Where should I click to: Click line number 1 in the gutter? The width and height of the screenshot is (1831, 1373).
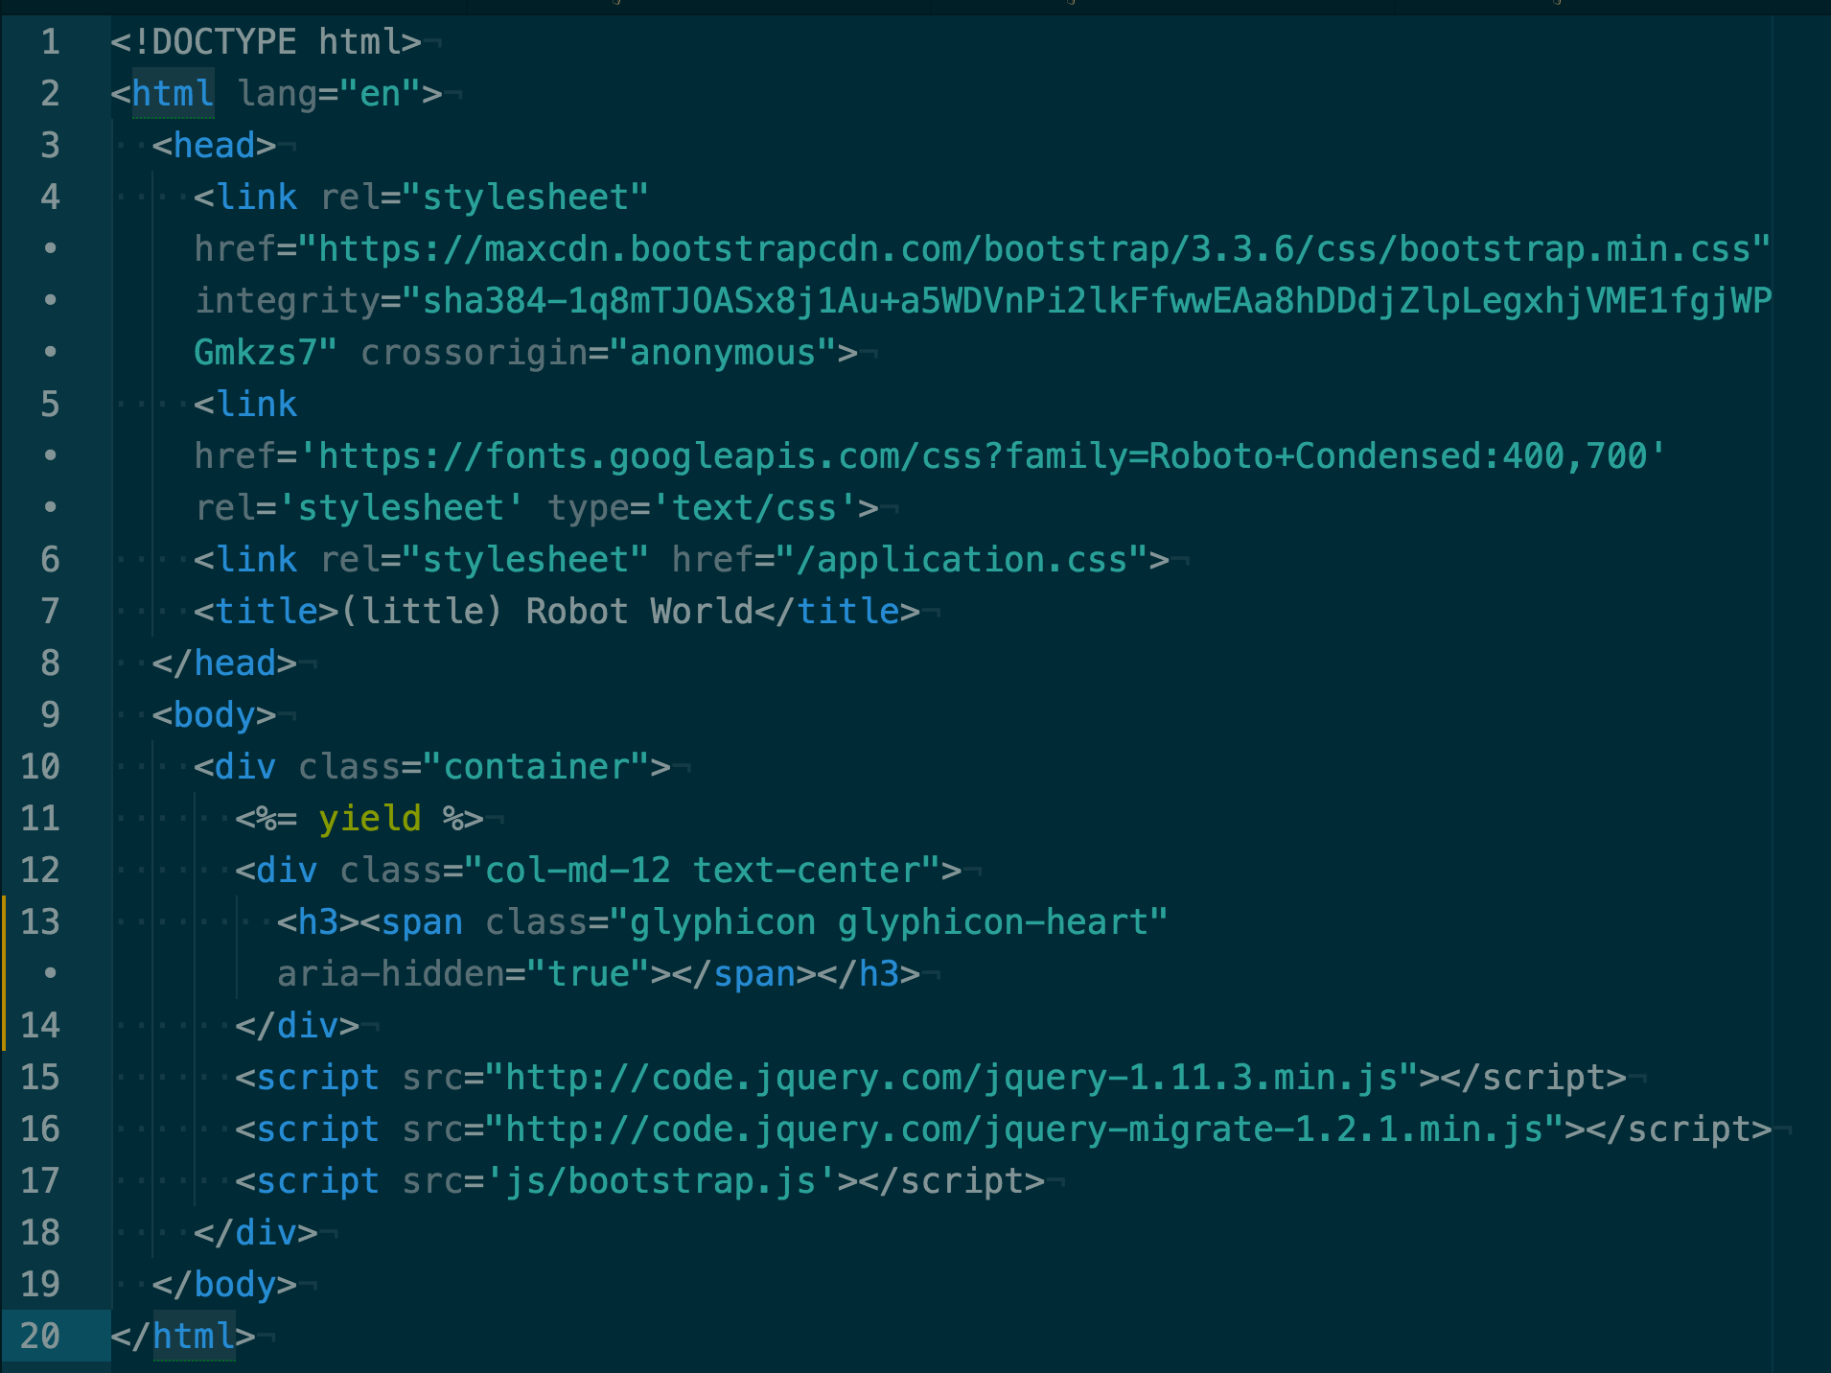click(50, 42)
